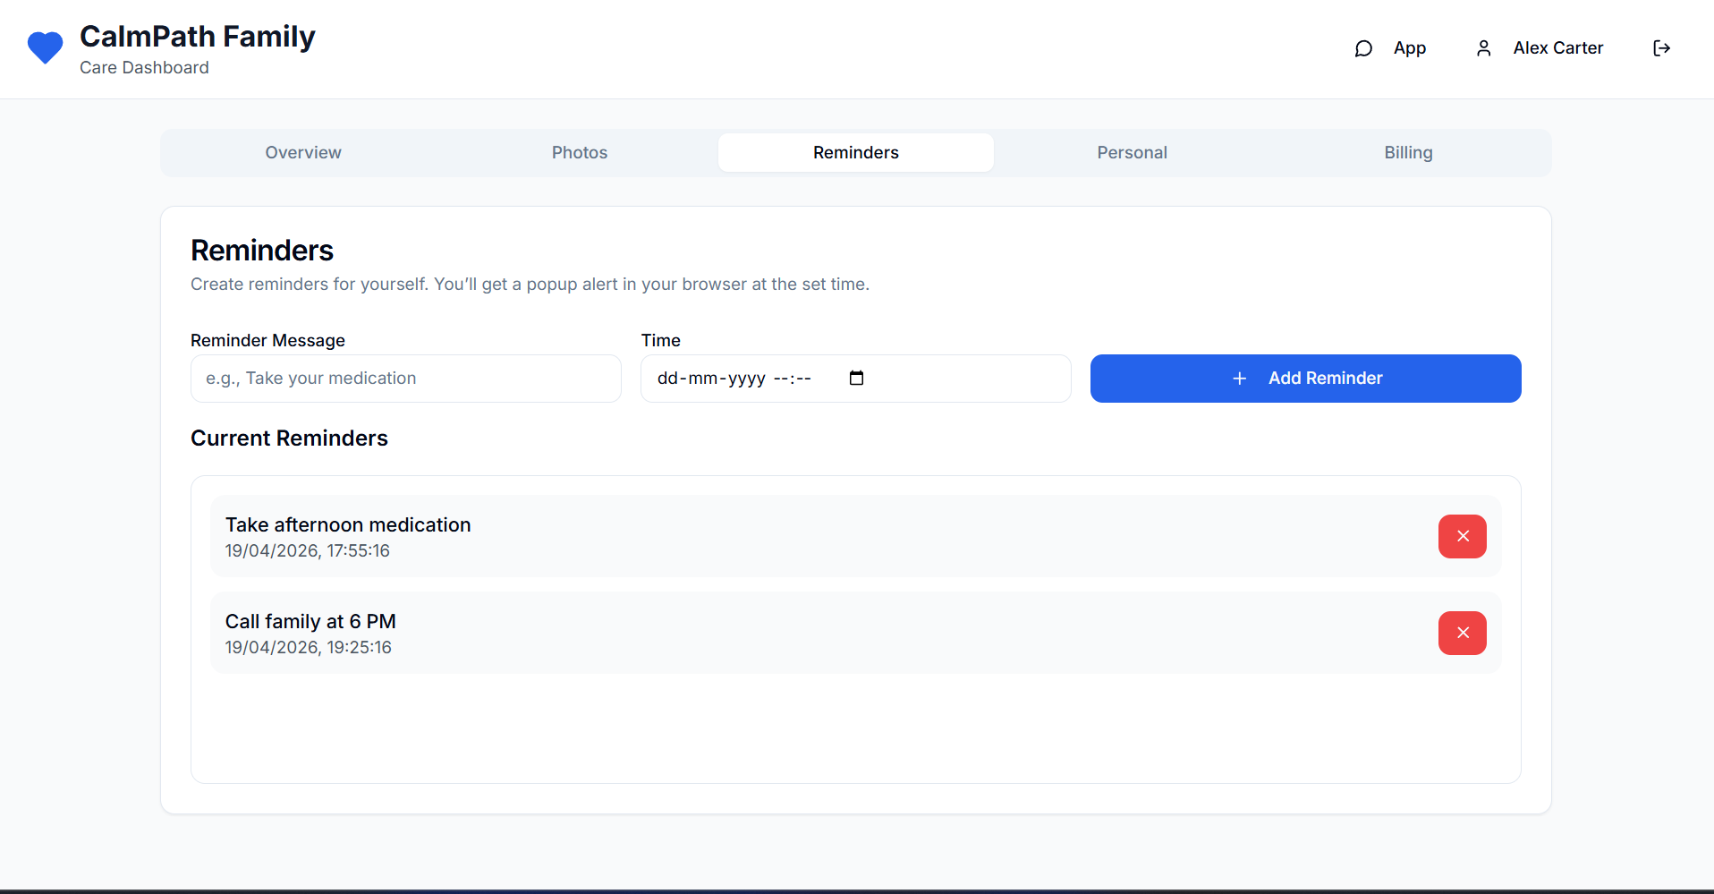Switch to the Overview tab

coord(303,153)
